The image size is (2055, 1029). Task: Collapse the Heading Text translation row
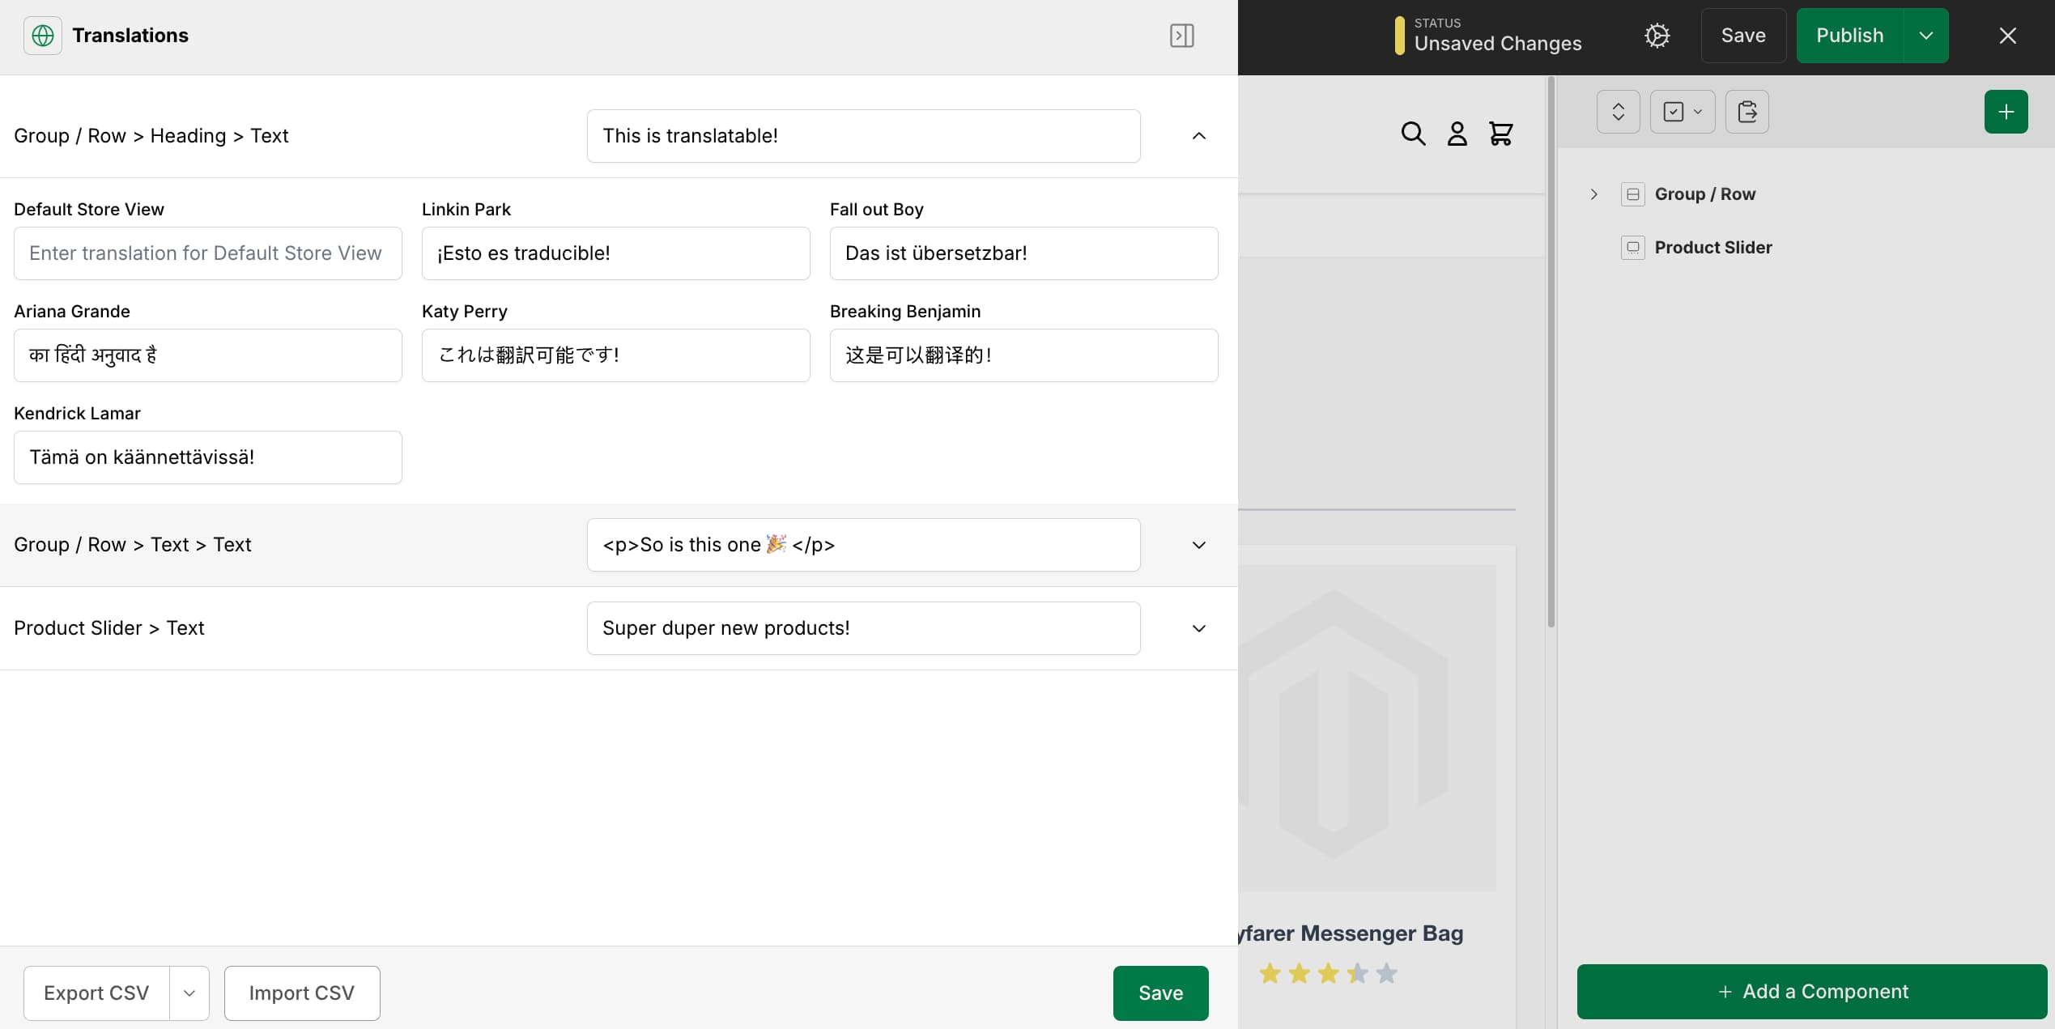[1198, 136]
